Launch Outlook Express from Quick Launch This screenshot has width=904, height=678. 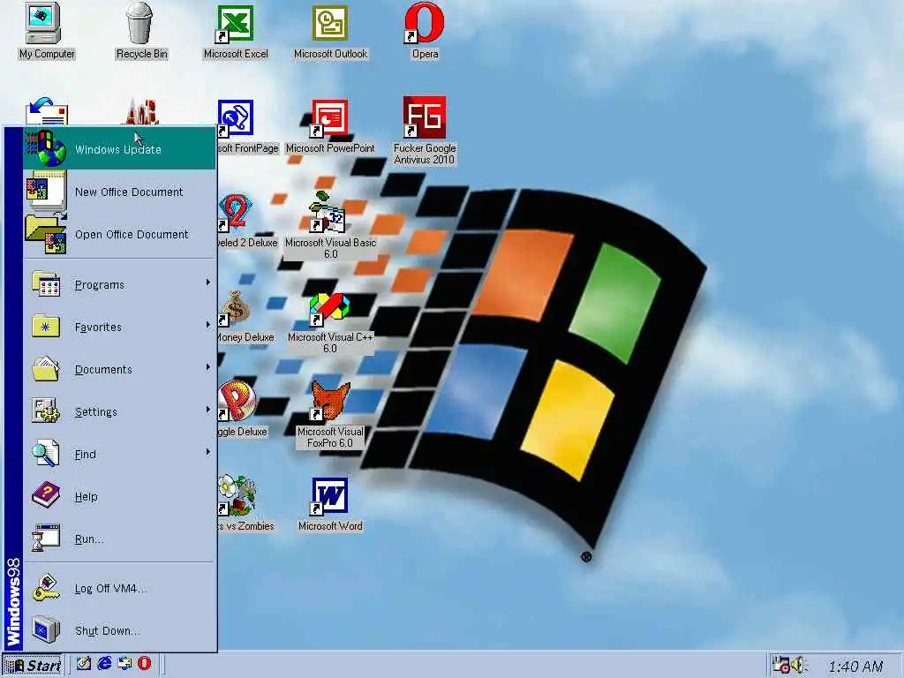pyautogui.click(x=124, y=664)
